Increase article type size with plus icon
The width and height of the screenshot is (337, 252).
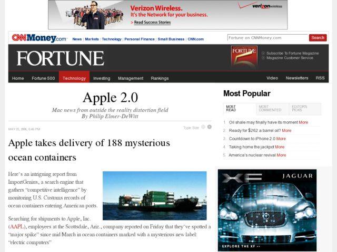(209, 127)
